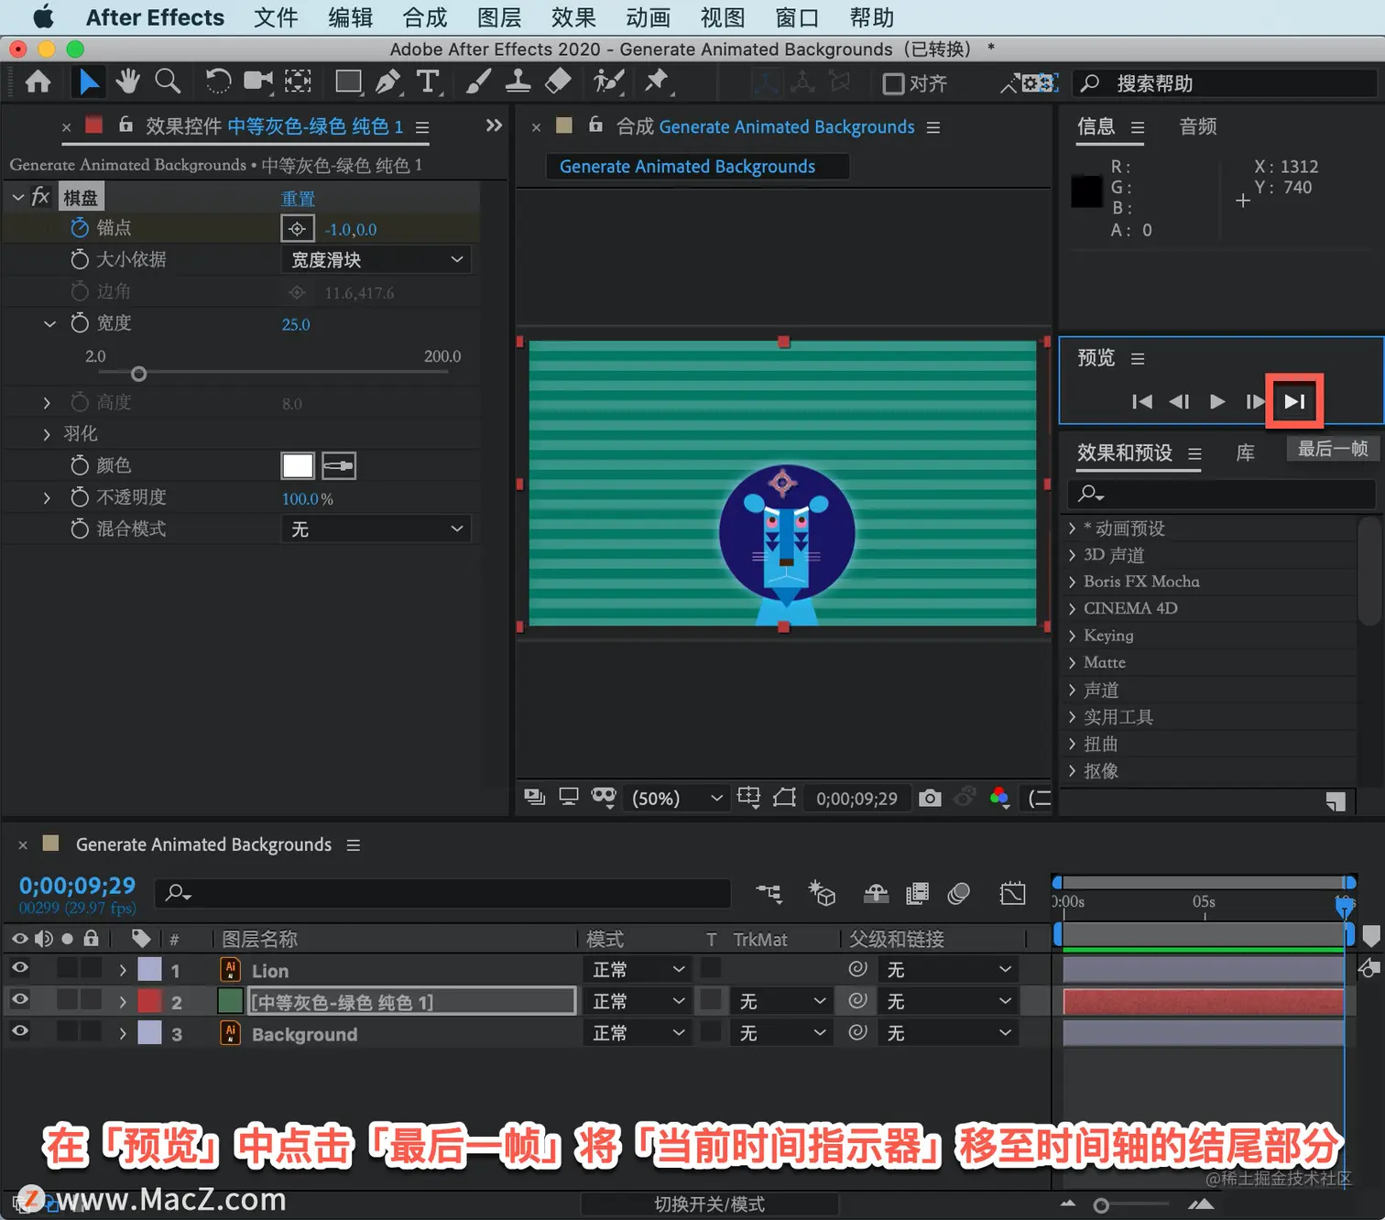Select the Selection arrow tool

click(x=88, y=82)
